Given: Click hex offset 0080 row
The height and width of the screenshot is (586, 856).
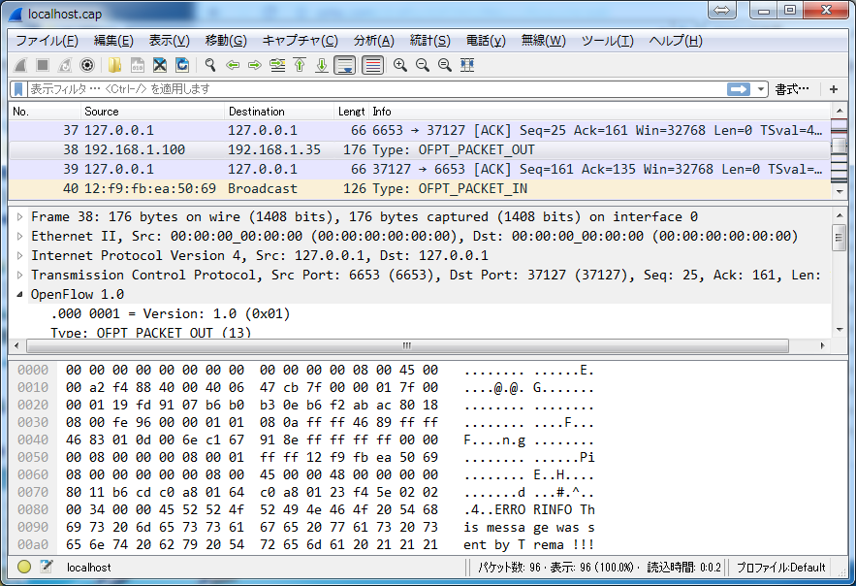Looking at the screenshot, I should coord(33,509).
